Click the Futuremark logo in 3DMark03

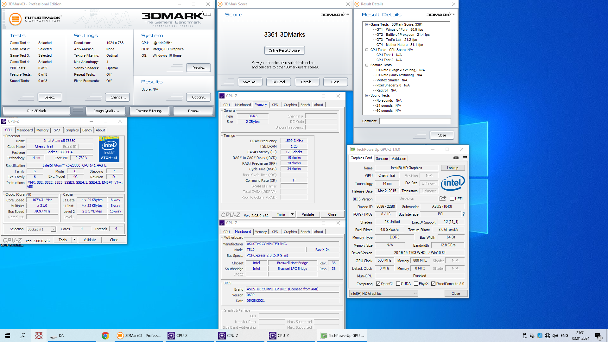click(x=35, y=19)
